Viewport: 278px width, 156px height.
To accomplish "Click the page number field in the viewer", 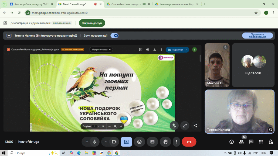I will 95,126.
